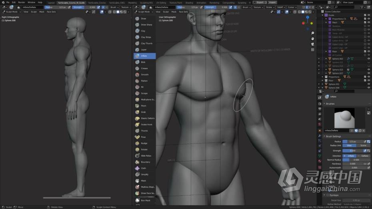Screen dimensions: 372x209
Task: Hide Sphere.023 via its eye icon
Action: click(x=369, y=70)
